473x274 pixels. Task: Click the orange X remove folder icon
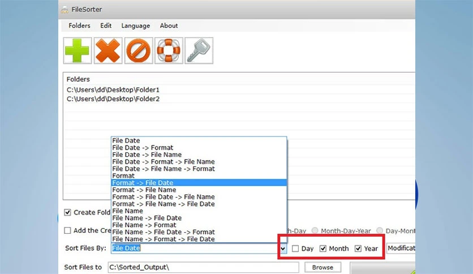[108, 51]
